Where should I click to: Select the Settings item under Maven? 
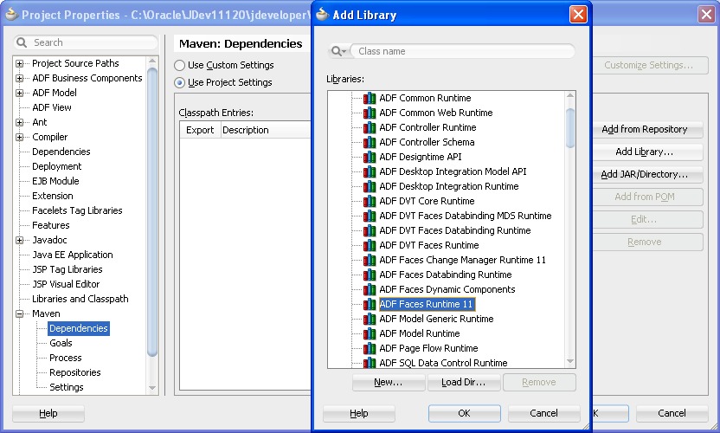click(66, 387)
